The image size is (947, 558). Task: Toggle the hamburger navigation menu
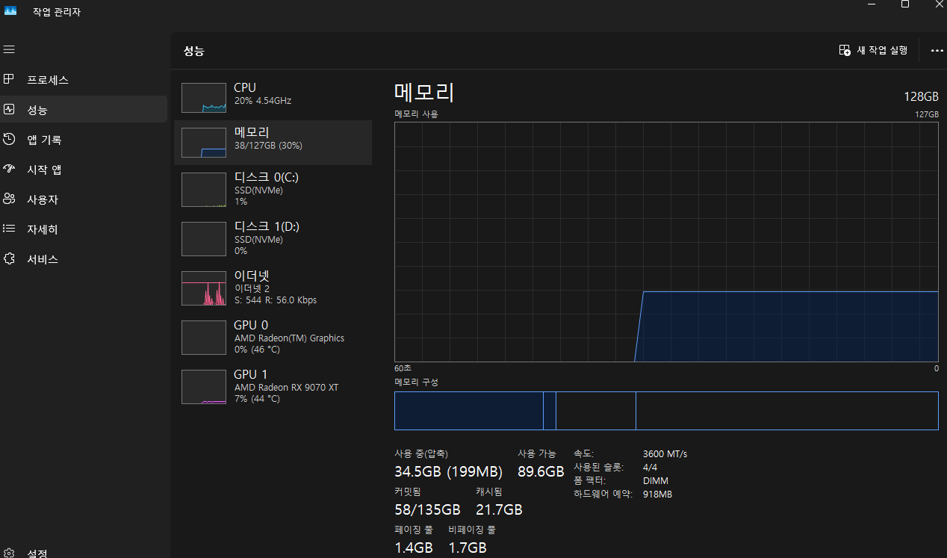tap(9, 49)
